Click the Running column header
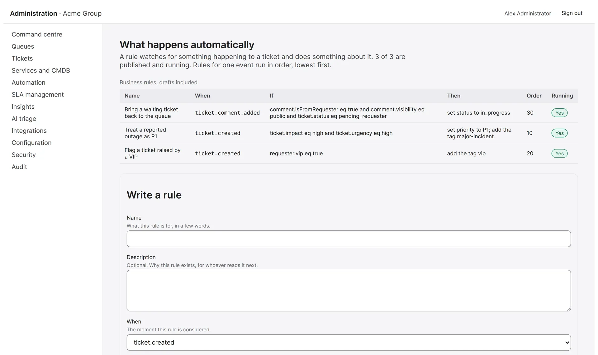The width and height of the screenshot is (598, 355). tap(562, 96)
